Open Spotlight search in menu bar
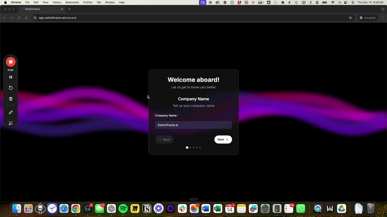Screen dimensions: 387x217 click(340, 2)
